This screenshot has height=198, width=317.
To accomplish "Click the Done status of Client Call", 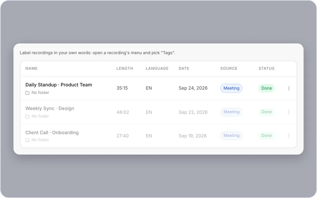I will 266,136.
